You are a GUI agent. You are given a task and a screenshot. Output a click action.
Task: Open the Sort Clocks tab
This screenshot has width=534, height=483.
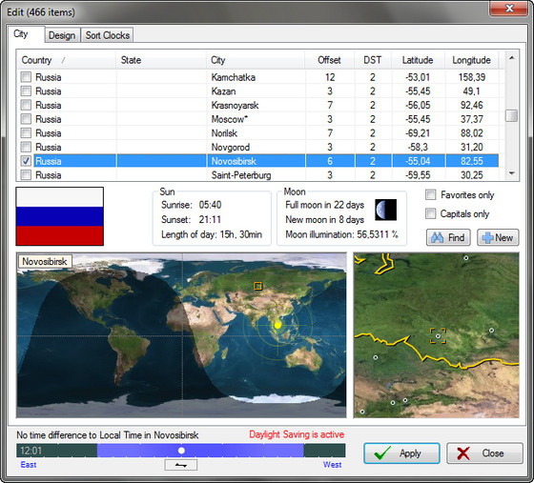tap(107, 35)
